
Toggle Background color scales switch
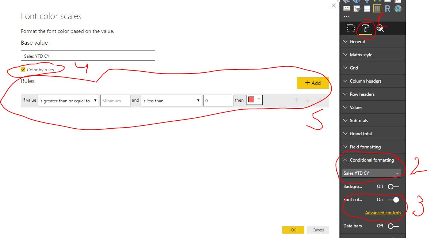pyautogui.click(x=393, y=187)
